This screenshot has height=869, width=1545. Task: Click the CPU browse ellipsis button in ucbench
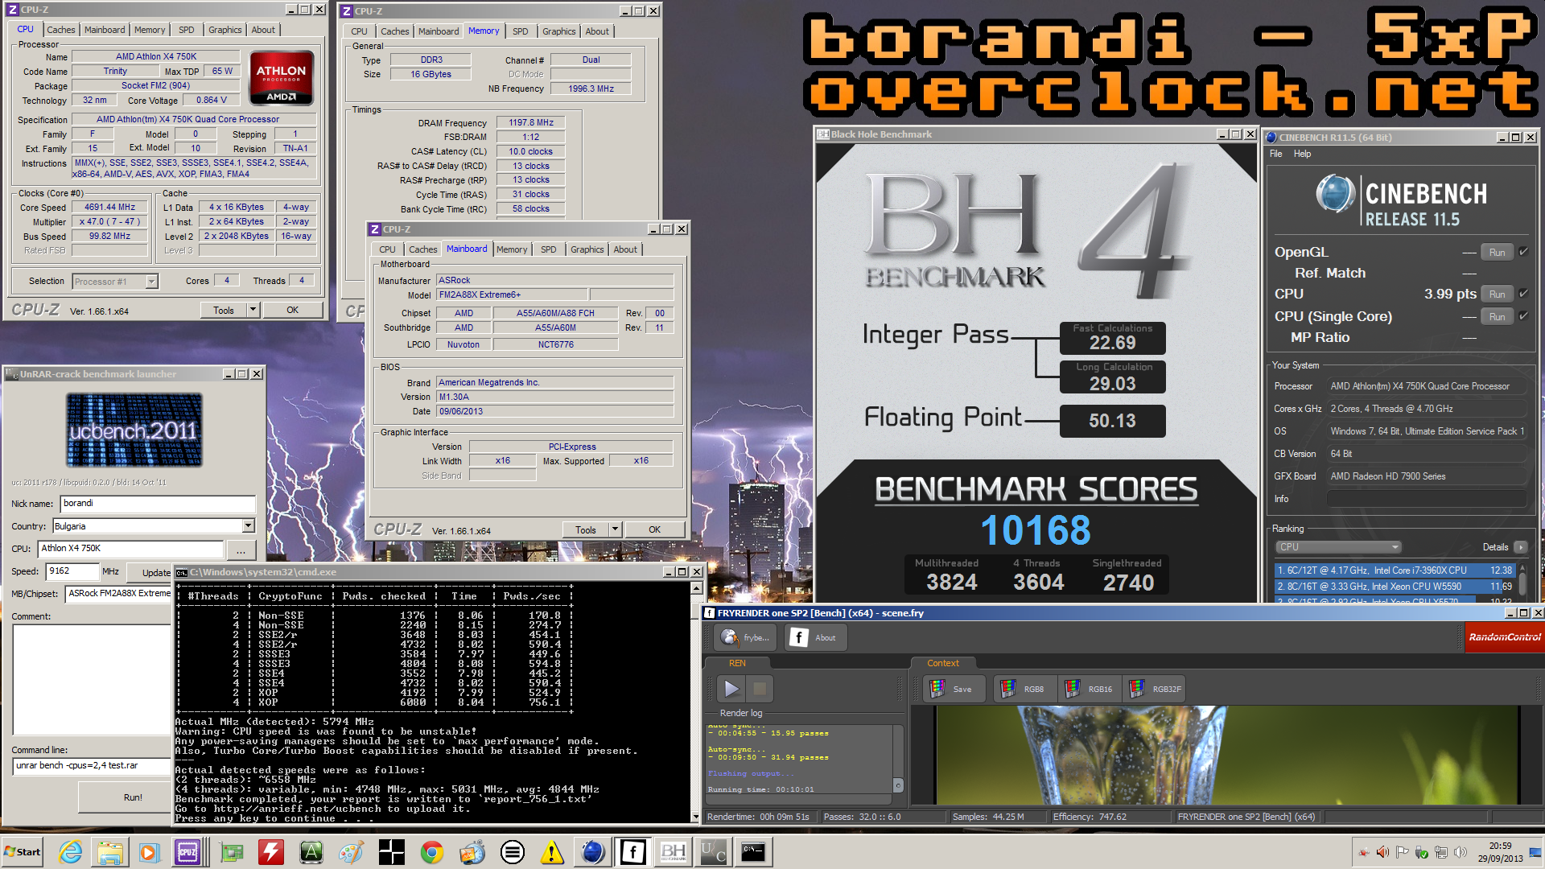click(x=241, y=550)
